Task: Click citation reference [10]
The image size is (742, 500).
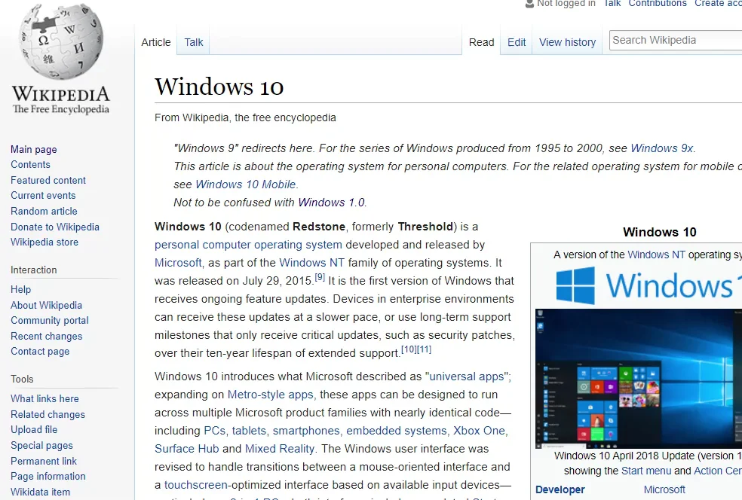Action: point(409,349)
